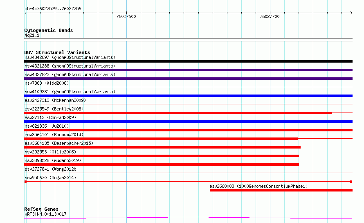Open esv2727841 (Wong2012b) variant label
Image resolution: width=364 pixels, height=223 pixels.
pos(52,169)
